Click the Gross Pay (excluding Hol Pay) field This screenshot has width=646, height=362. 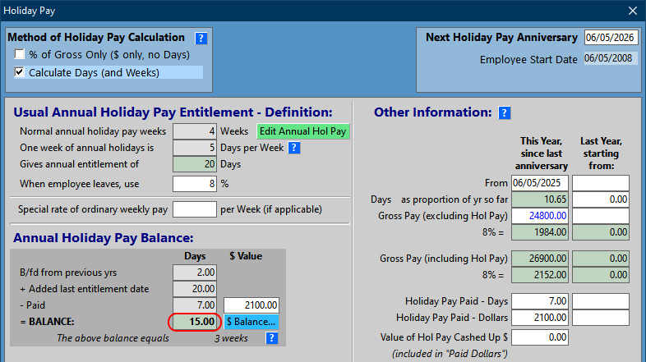click(x=539, y=216)
